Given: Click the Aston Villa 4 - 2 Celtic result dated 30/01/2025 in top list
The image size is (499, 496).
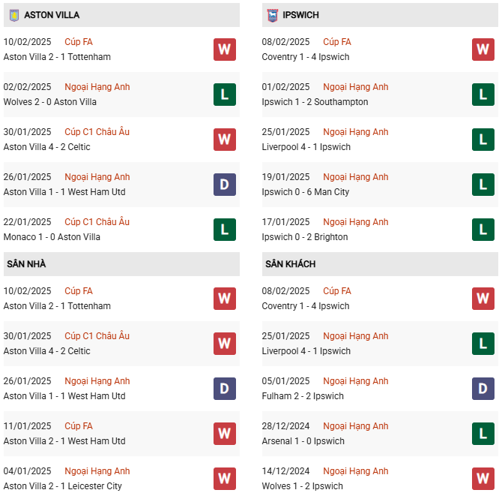Looking at the screenshot, I should click(x=46, y=147).
